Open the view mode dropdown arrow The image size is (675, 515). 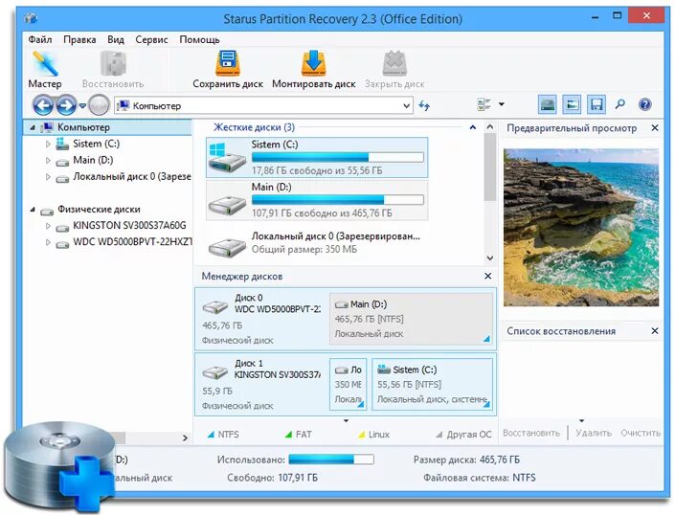click(502, 104)
